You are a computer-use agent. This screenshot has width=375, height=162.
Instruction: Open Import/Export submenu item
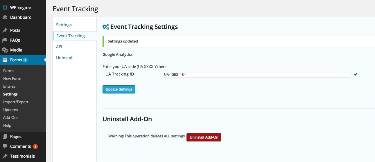16,102
